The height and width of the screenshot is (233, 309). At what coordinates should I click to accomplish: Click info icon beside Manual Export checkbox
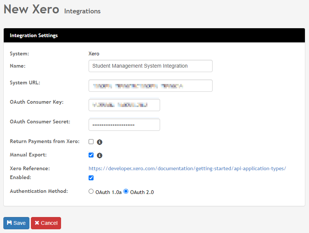99,155
